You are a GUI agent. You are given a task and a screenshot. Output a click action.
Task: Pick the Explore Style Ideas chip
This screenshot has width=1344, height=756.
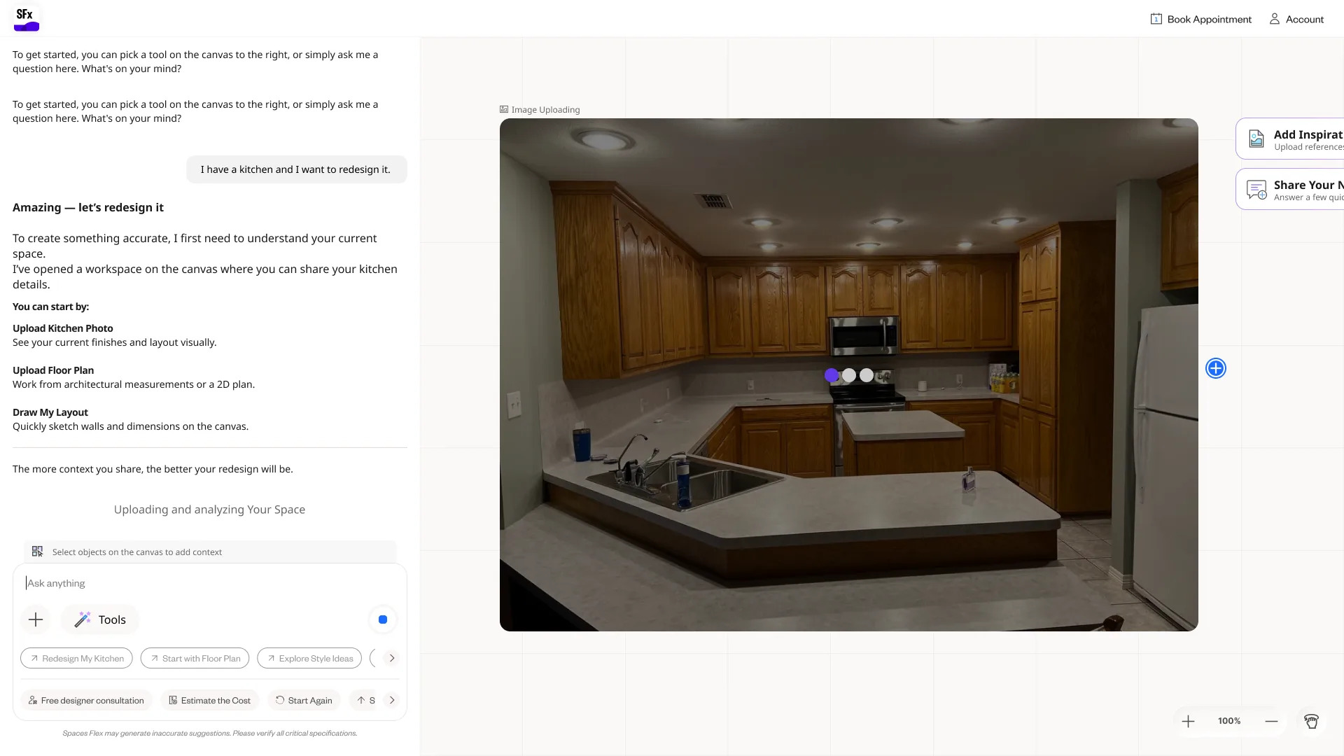[309, 658]
